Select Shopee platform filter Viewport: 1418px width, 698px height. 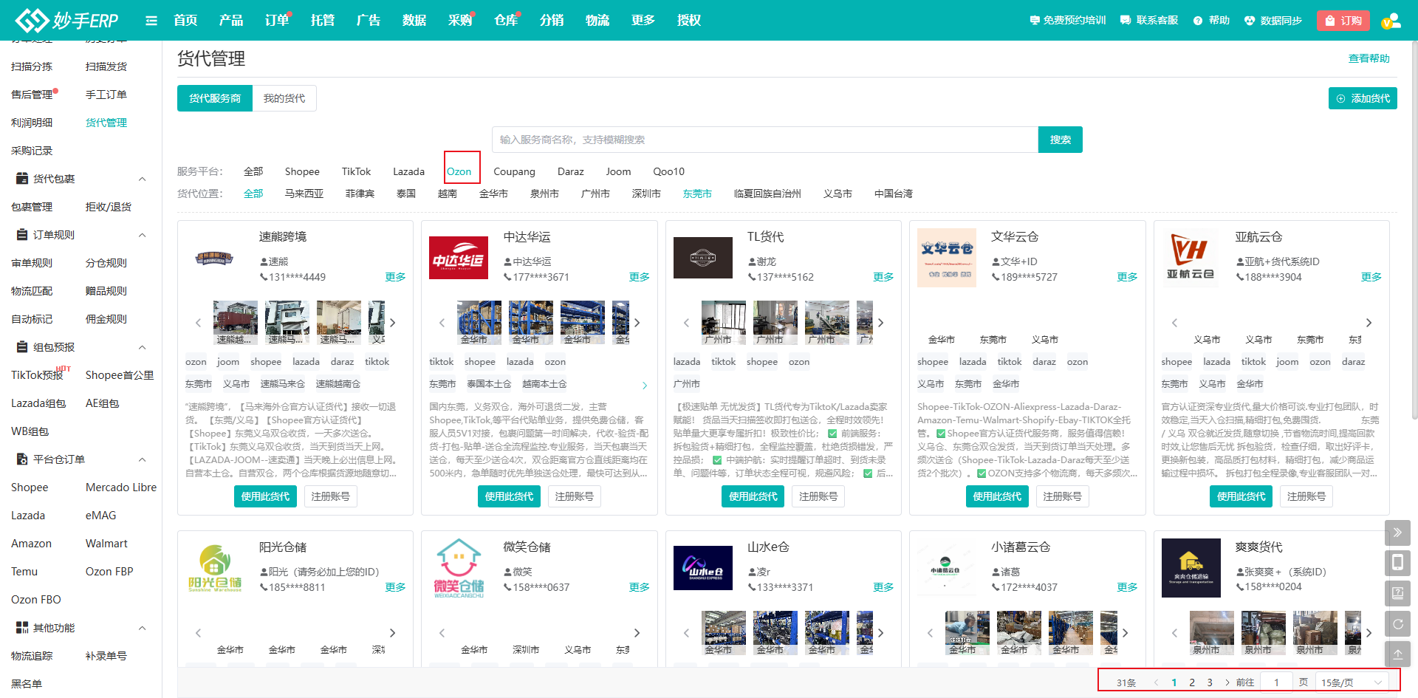click(302, 171)
